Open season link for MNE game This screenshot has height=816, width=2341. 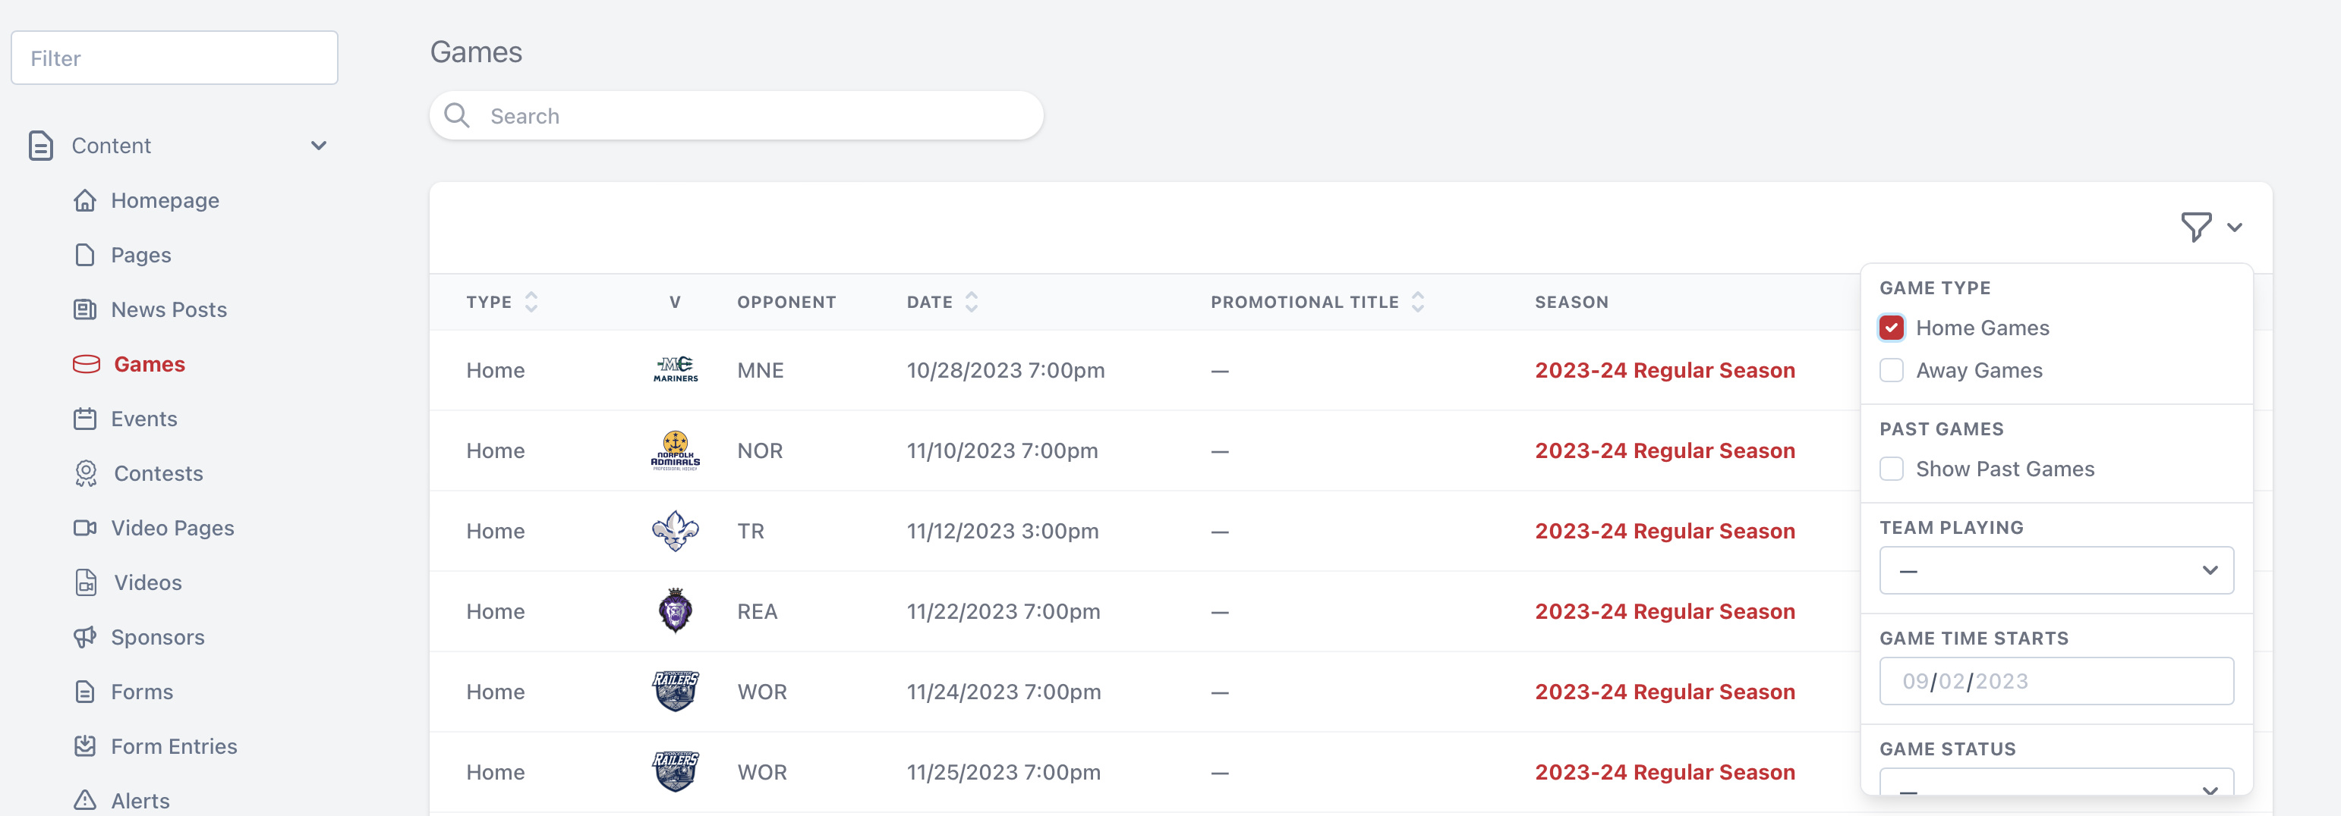pos(1665,370)
